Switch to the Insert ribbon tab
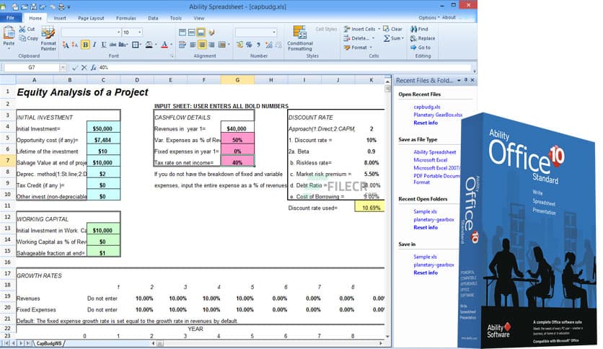Screen dimensions: 603x349 60,18
